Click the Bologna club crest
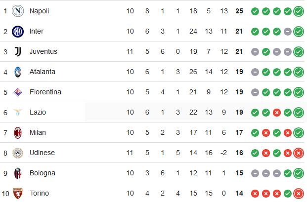 pos(18,173)
